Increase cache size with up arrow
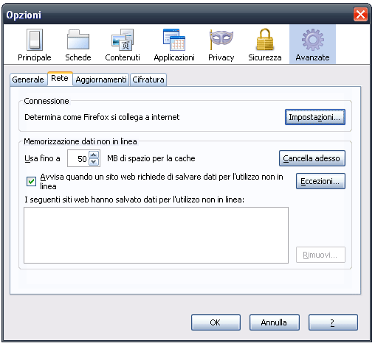 [x=94, y=155]
